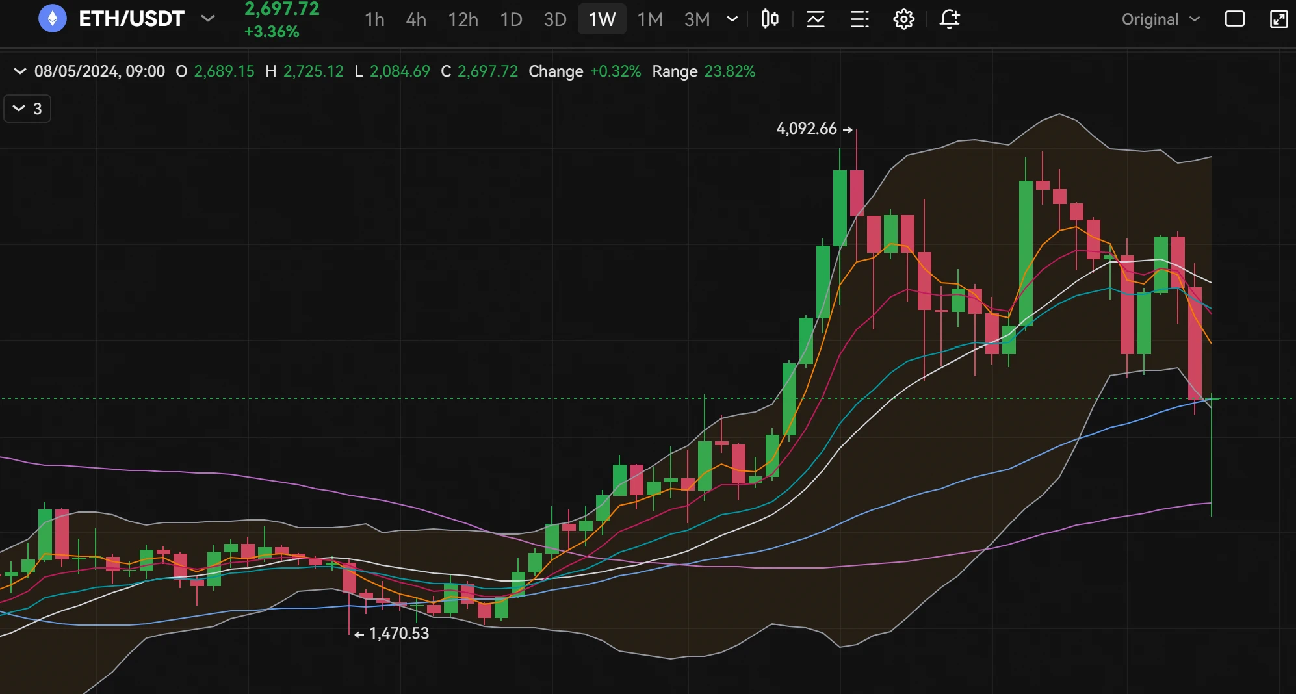
Task: Create a price alert with bell icon
Action: 950,19
